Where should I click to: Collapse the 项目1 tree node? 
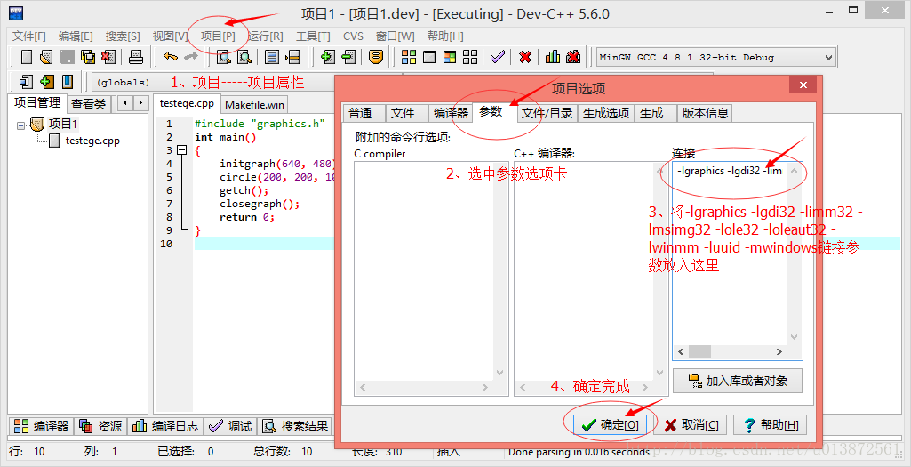click(x=21, y=125)
